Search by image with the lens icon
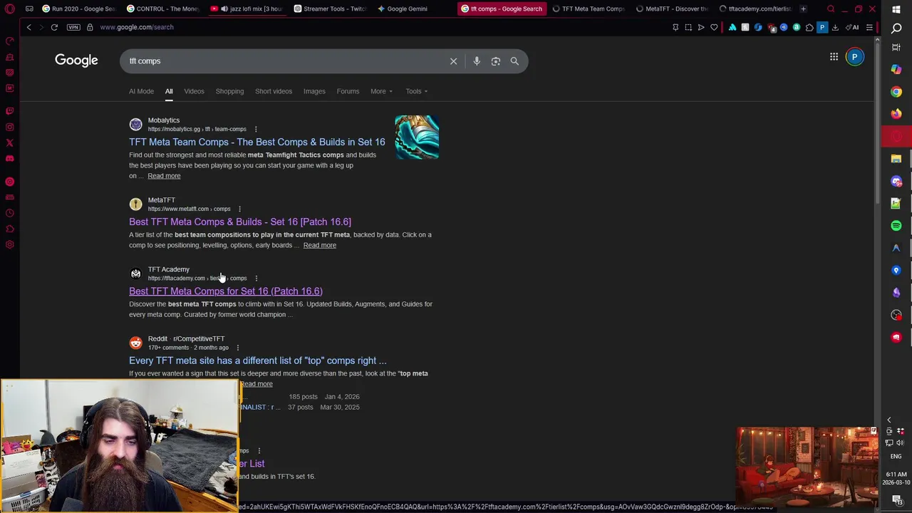The height and width of the screenshot is (513, 912). [496, 61]
